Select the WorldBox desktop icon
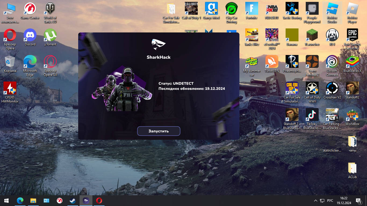The image size is (367, 206). point(352,117)
